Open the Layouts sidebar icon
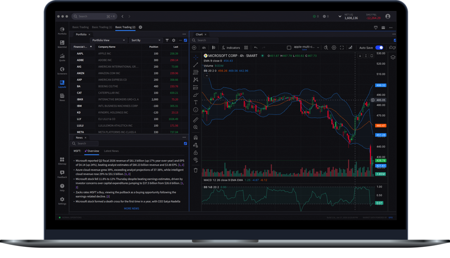Viewport: 450px width, 258px height. point(62,84)
